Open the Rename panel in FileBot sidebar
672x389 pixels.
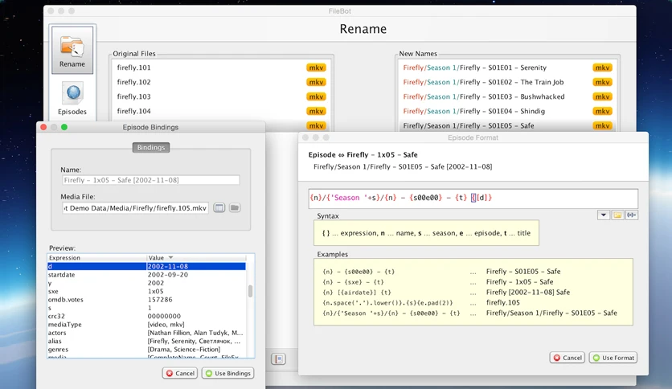[72, 49]
